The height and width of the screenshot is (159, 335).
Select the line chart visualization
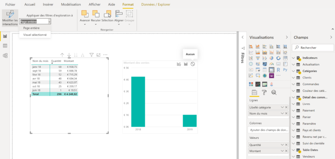click(251, 52)
